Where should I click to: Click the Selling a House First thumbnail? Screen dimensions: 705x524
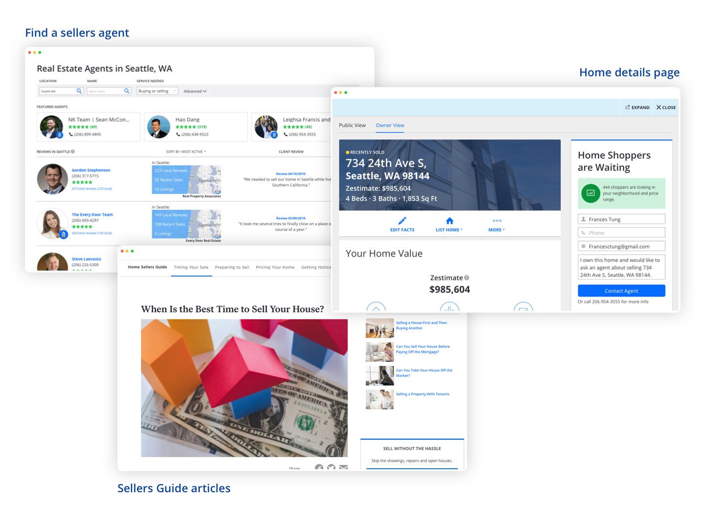pyautogui.click(x=380, y=328)
